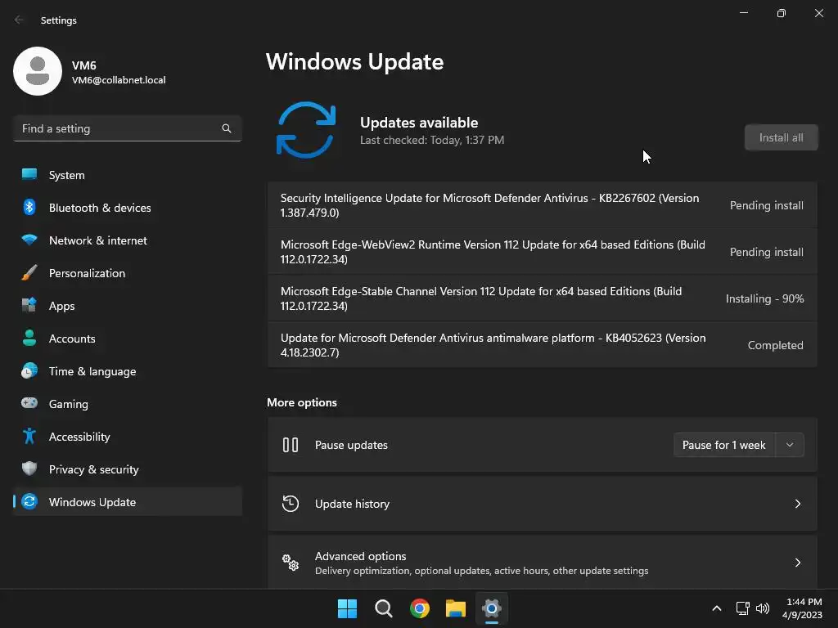The height and width of the screenshot is (628, 838).
Task: Restore down the Settings window
Action: tap(781, 13)
